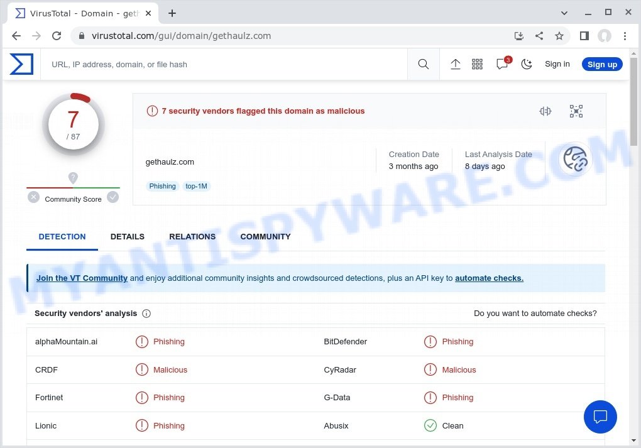Screen dimensions: 641x448
Task: Click CyRadar Malicious warning icon
Action: 430,369
